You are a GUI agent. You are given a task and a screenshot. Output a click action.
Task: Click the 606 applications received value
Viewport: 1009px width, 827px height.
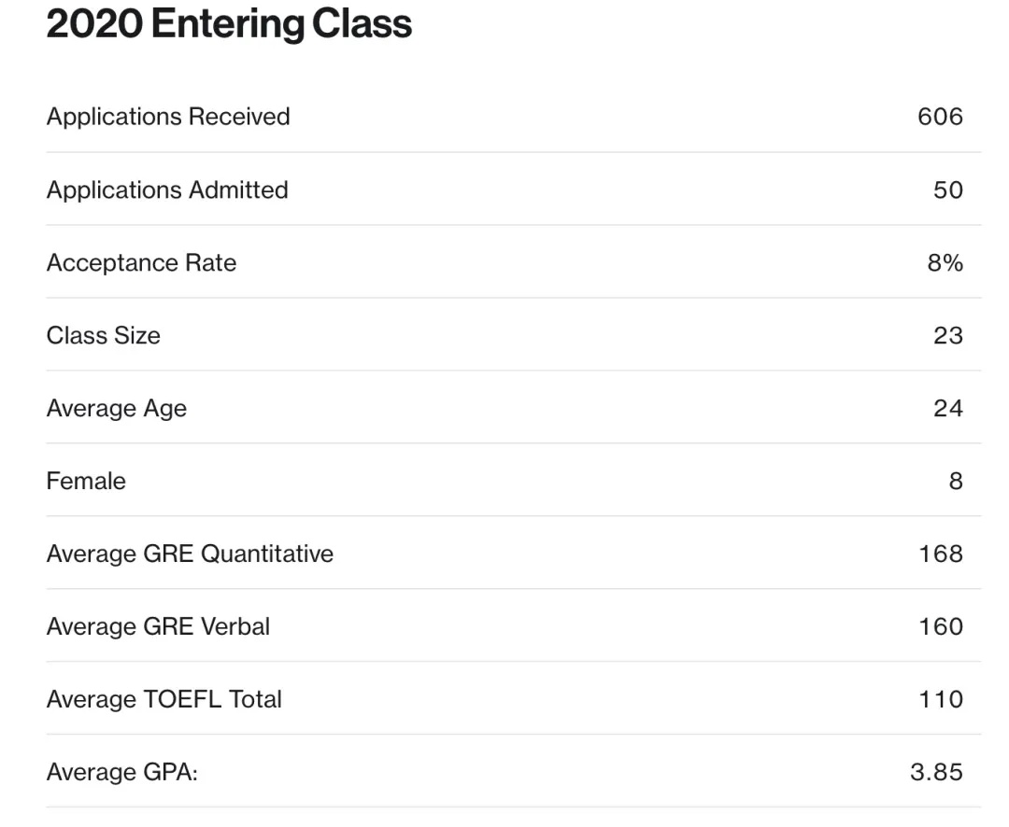click(x=940, y=117)
